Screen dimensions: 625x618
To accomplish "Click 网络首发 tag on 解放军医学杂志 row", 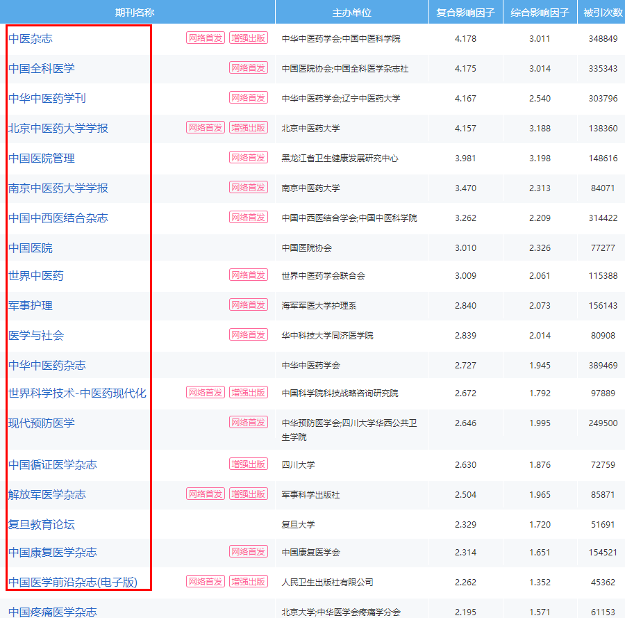I will [x=206, y=494].
